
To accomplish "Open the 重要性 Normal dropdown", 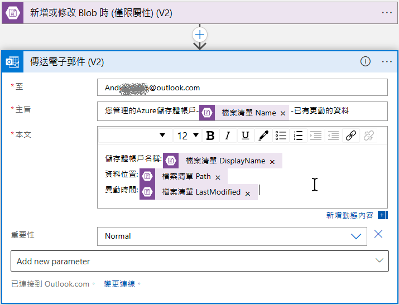I will pyautogui.click(x=232, y=236).
